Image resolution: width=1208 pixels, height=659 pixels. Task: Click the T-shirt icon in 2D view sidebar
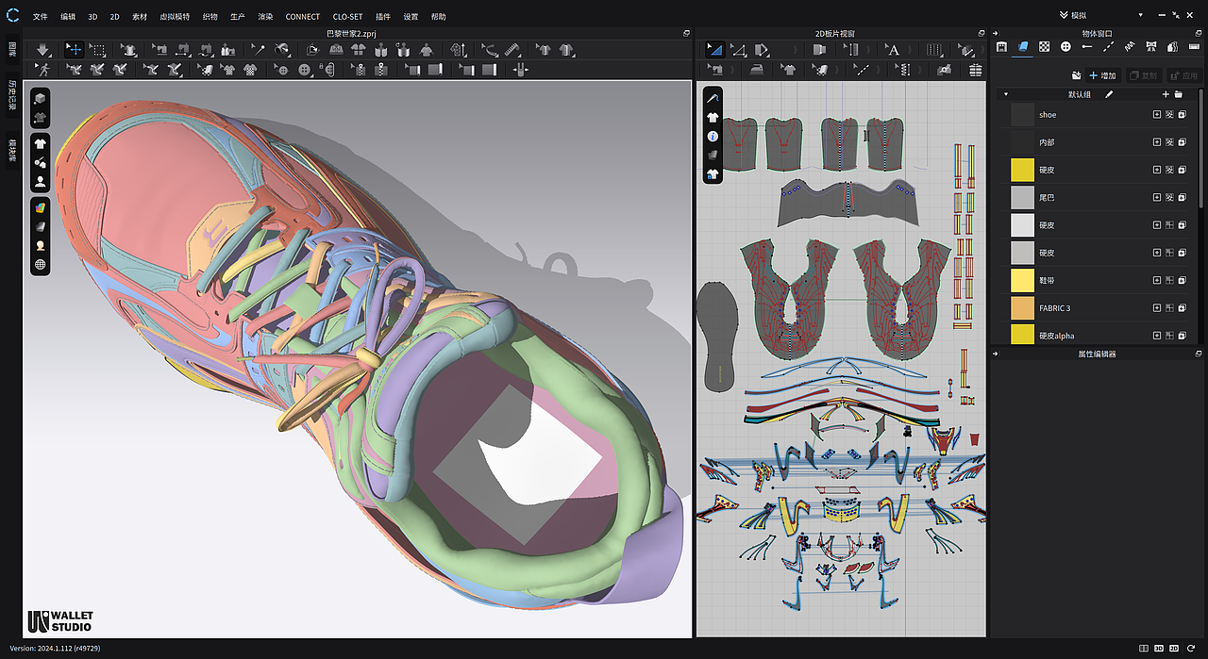point(713,118)
